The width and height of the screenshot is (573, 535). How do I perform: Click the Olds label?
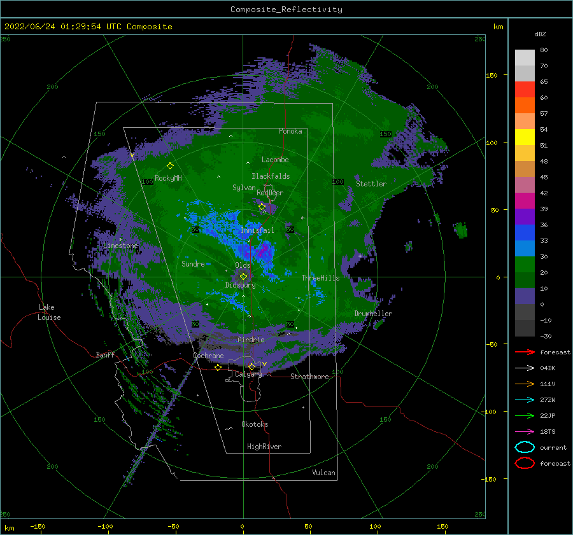[243, 265]
